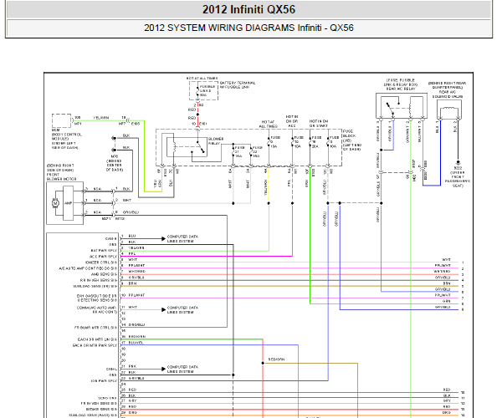Click pin 23 GRY/BLU wire label
This screenshot has width=502, height=418.
[x=136, y=378]
